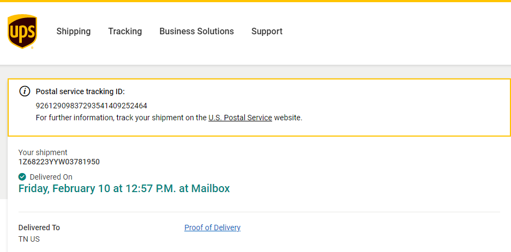Open the Support menu
The width and height of the screenshot is (511, 252).
point(267,32)
